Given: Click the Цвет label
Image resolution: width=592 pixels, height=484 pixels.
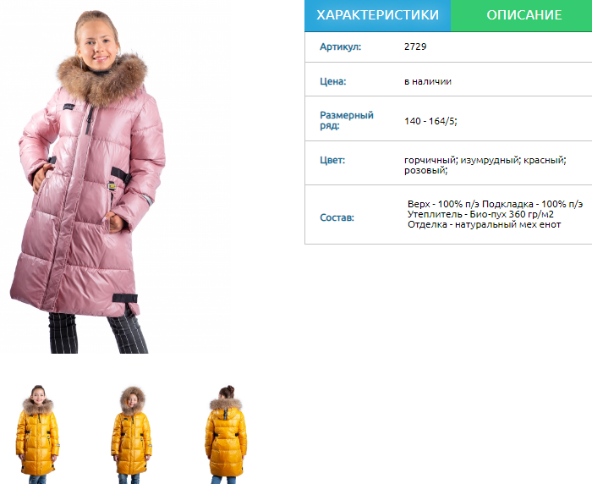Looking at the screenshot, I should [332, 160].
